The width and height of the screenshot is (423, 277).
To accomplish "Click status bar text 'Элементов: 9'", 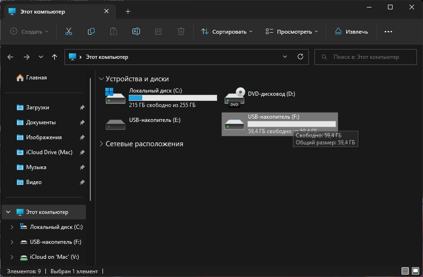I will coord(24,271).
